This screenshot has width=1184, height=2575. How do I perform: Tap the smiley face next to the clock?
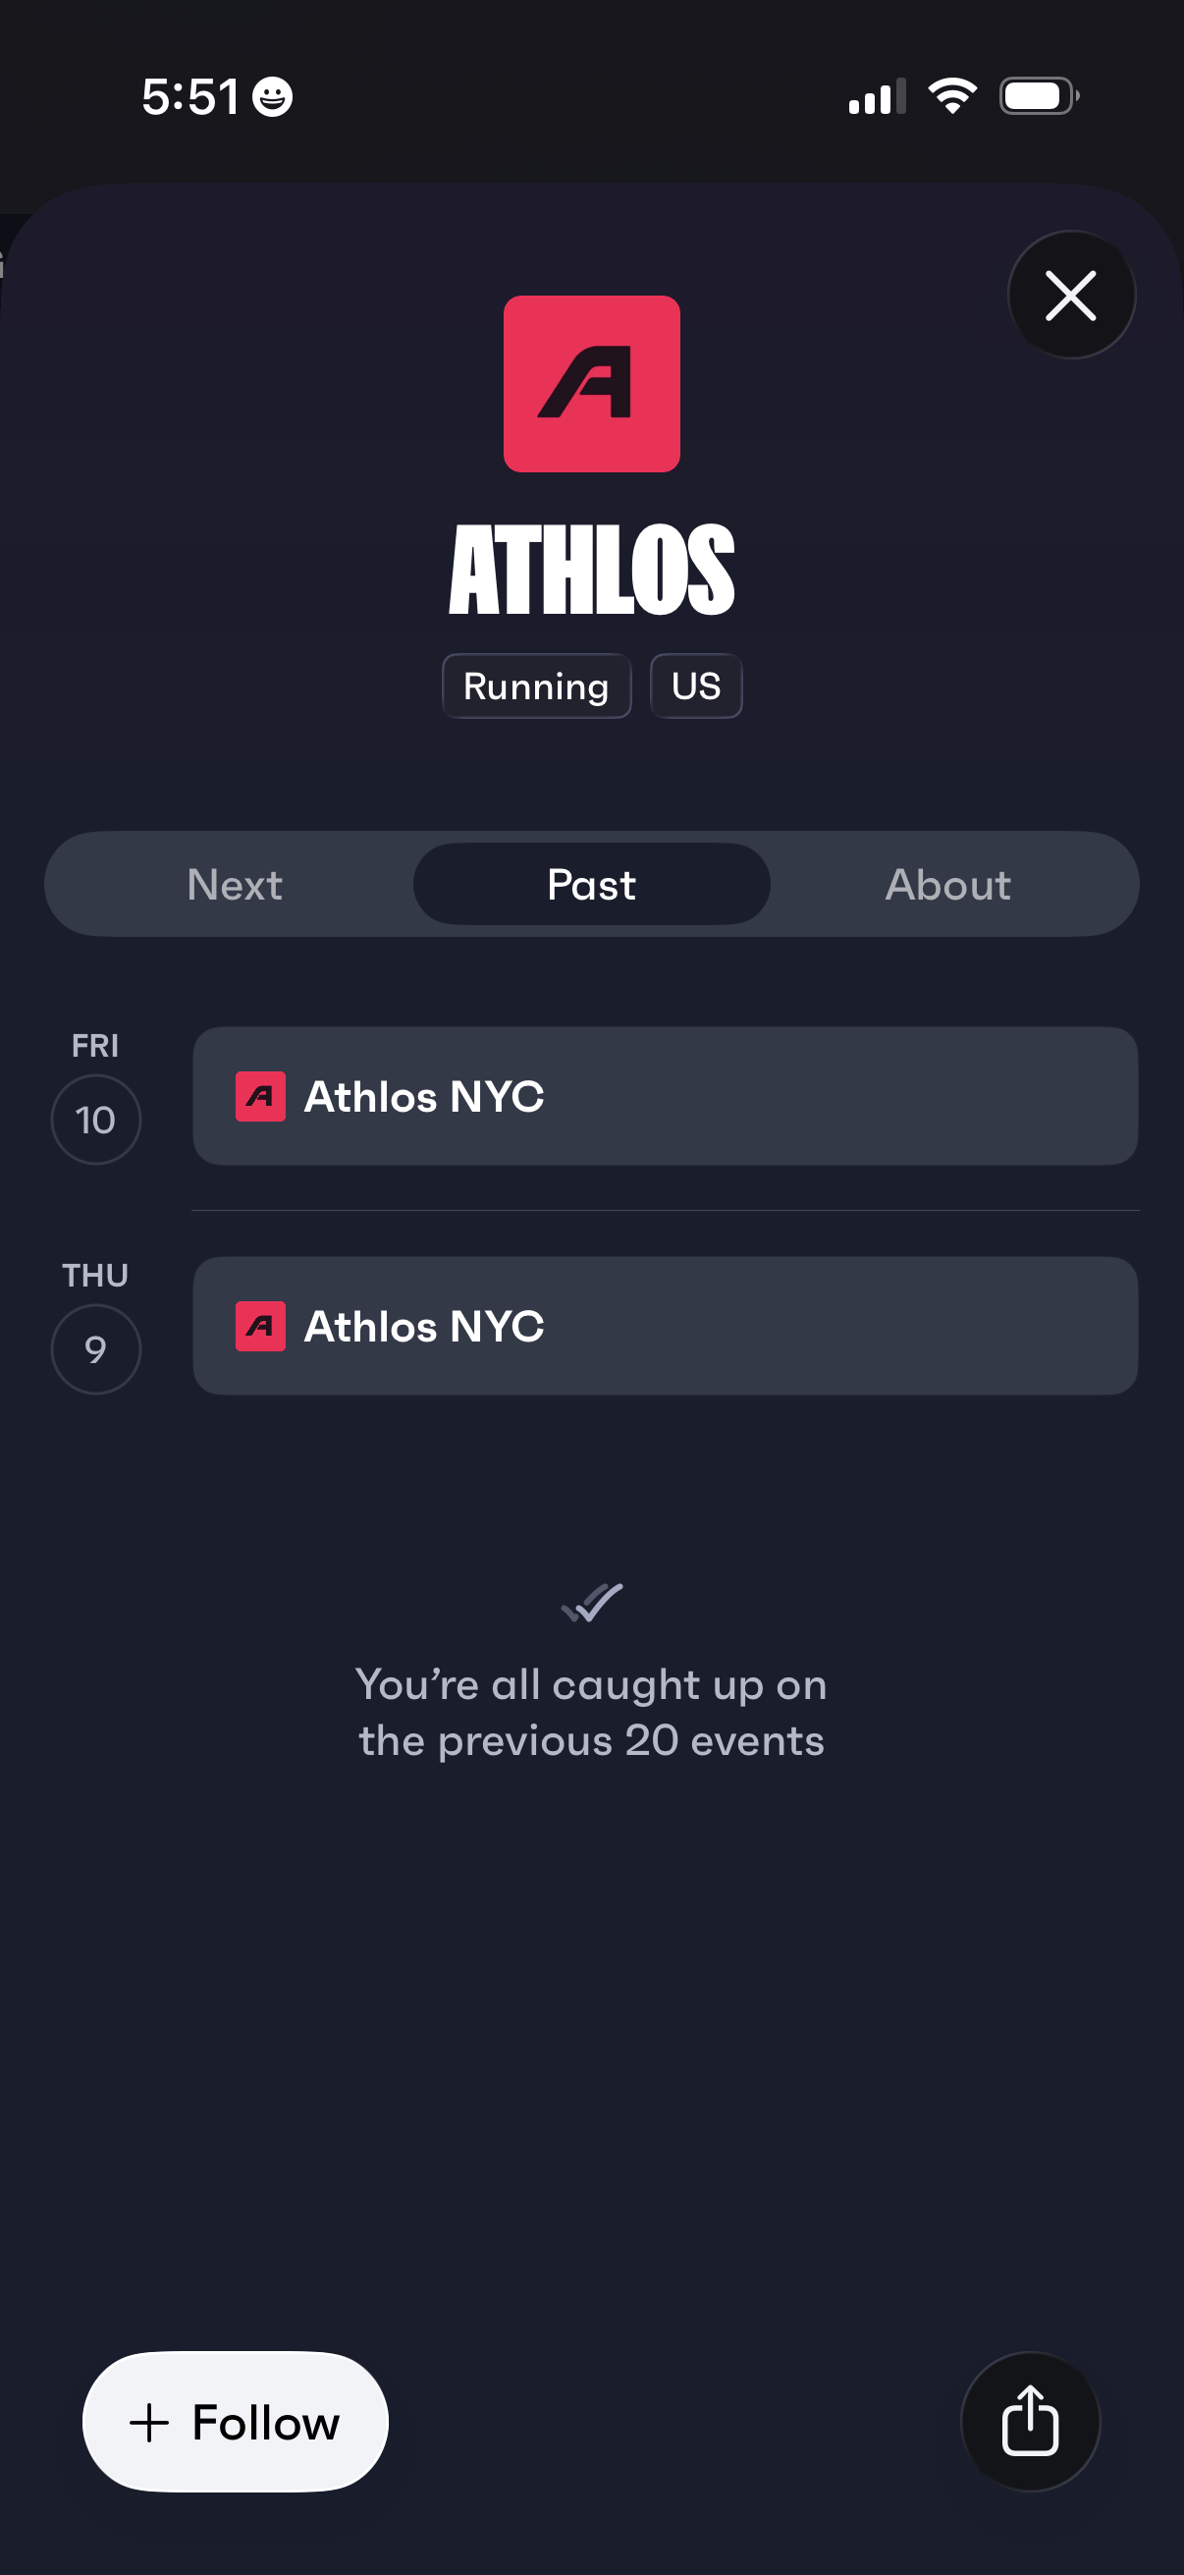[x=271, y=95]
